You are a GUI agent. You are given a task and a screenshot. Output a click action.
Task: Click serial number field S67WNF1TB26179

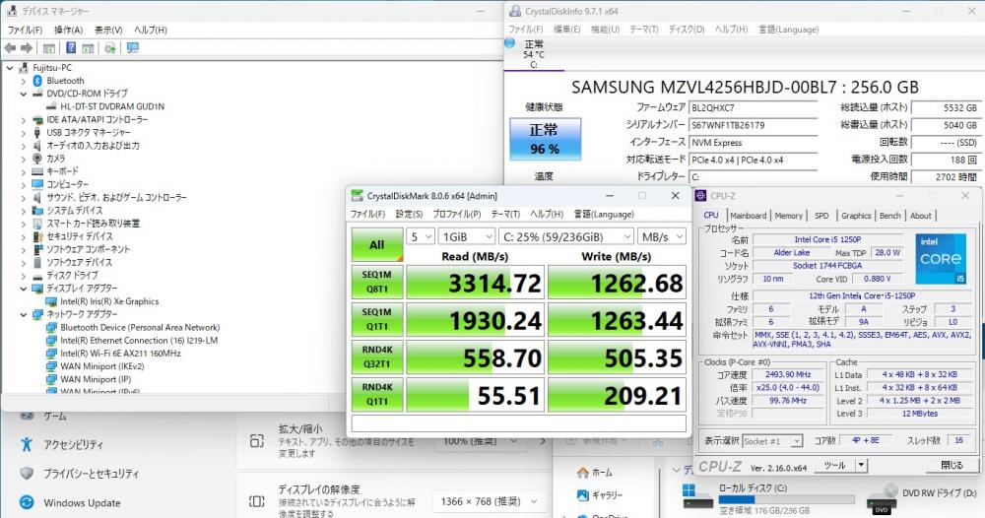click(x=754, y=125)
